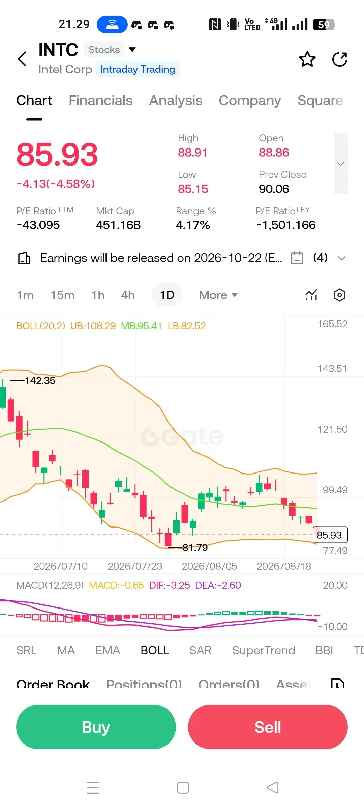Open the Stocks type dropdown arrow
The image size is (364, 810).
[x=132, y=50]
